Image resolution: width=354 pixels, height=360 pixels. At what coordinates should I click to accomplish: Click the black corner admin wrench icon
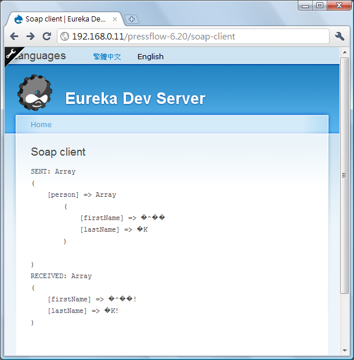tap(11, 53)
